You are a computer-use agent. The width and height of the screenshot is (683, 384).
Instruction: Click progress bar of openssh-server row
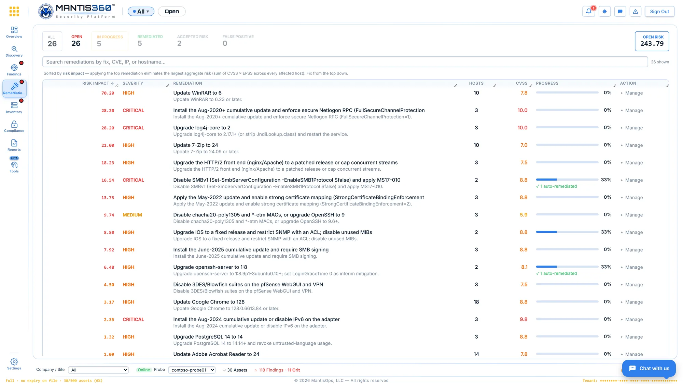click(x=567, y=267)
